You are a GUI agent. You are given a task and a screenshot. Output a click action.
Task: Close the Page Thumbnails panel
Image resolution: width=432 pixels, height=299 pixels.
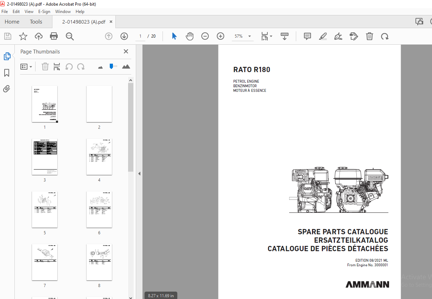tap(126, 51)
